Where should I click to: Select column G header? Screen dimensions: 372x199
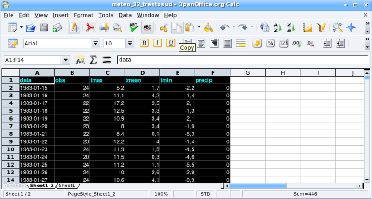pos(247,73)
